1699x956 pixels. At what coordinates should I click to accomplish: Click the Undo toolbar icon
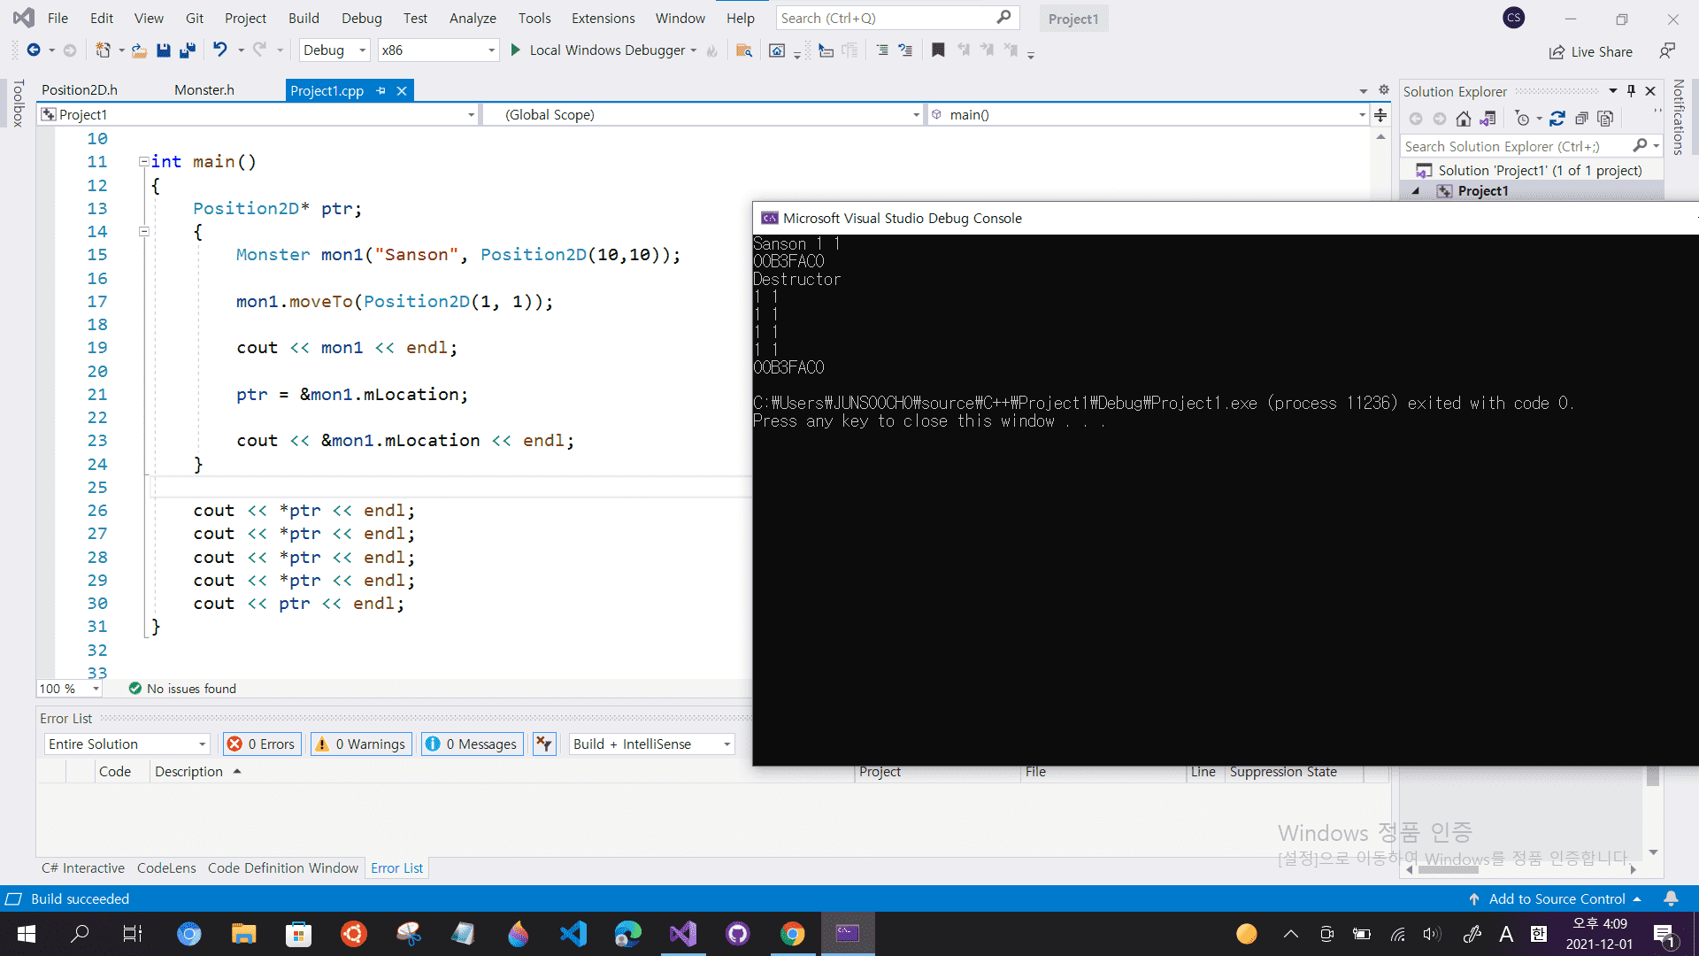219,50
